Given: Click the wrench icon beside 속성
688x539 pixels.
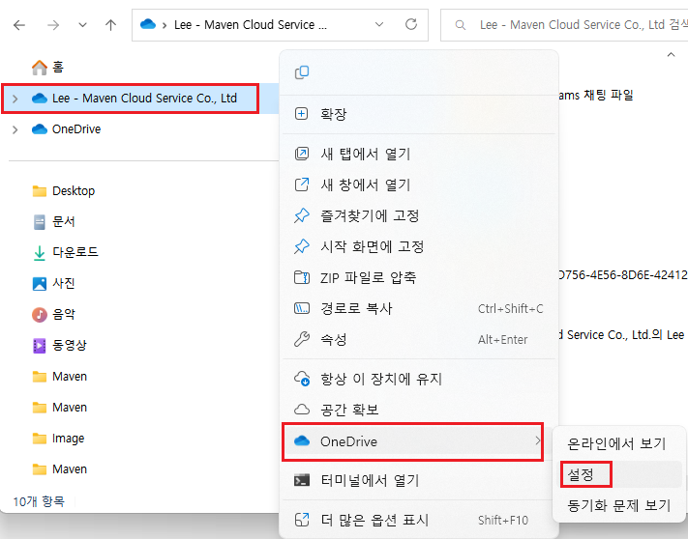Looking at the screenshot, I should pos(302,339).
